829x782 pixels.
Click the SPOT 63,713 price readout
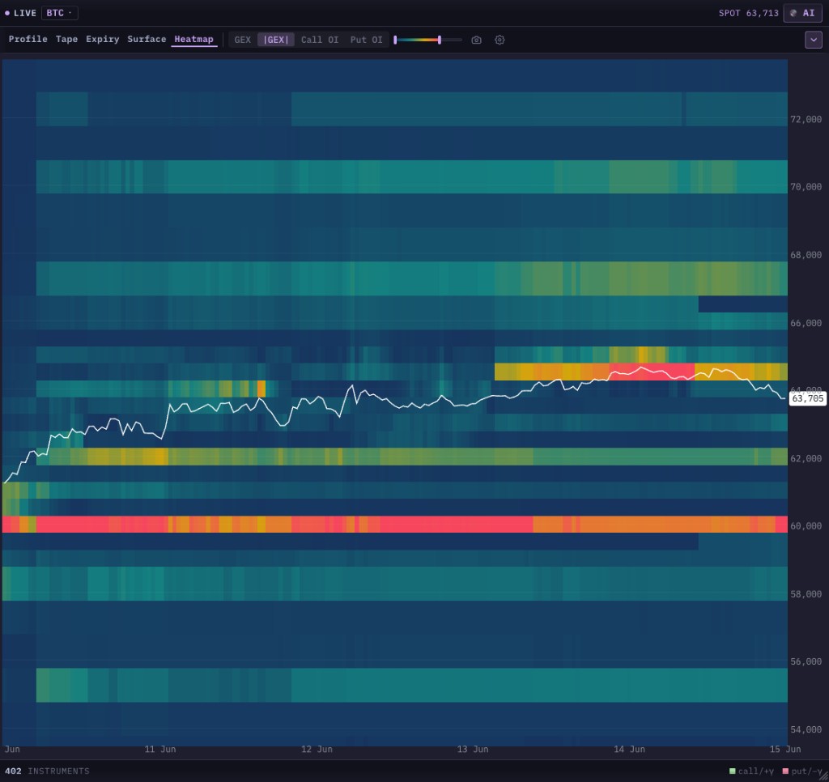749,13
